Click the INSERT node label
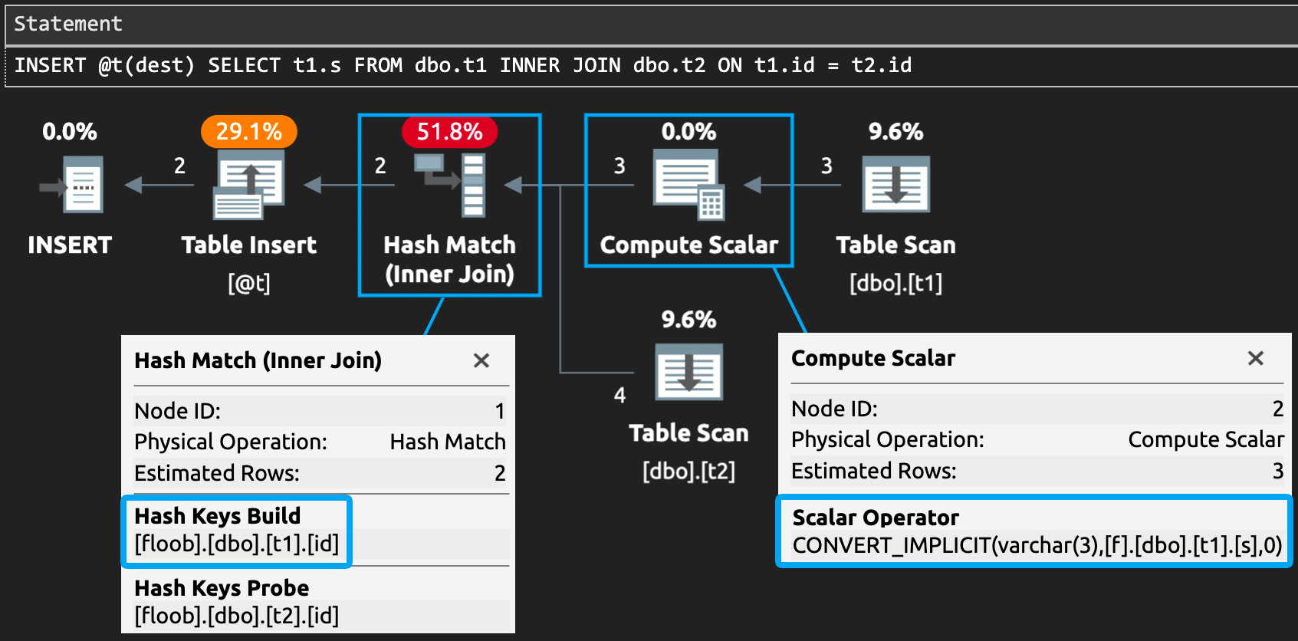The image size is (1298, 641). (x=70, y=245)
